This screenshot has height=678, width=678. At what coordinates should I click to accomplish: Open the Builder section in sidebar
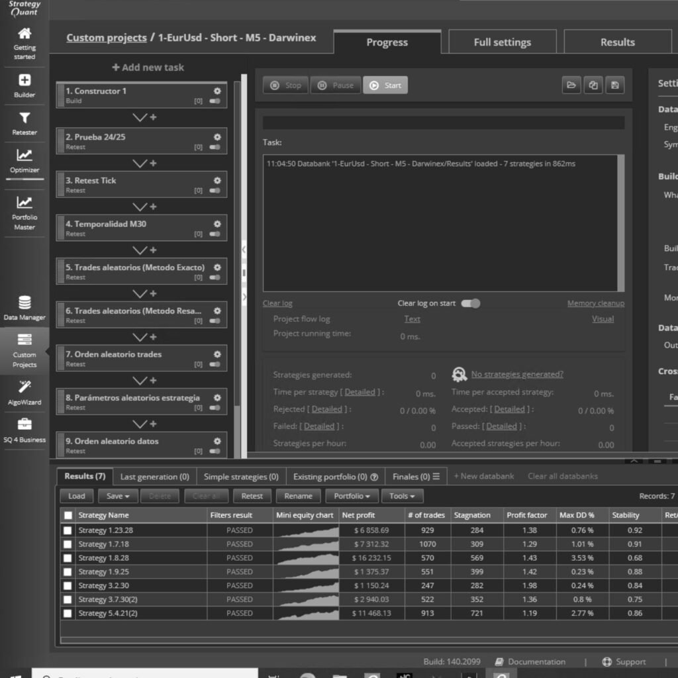[24, 85]
